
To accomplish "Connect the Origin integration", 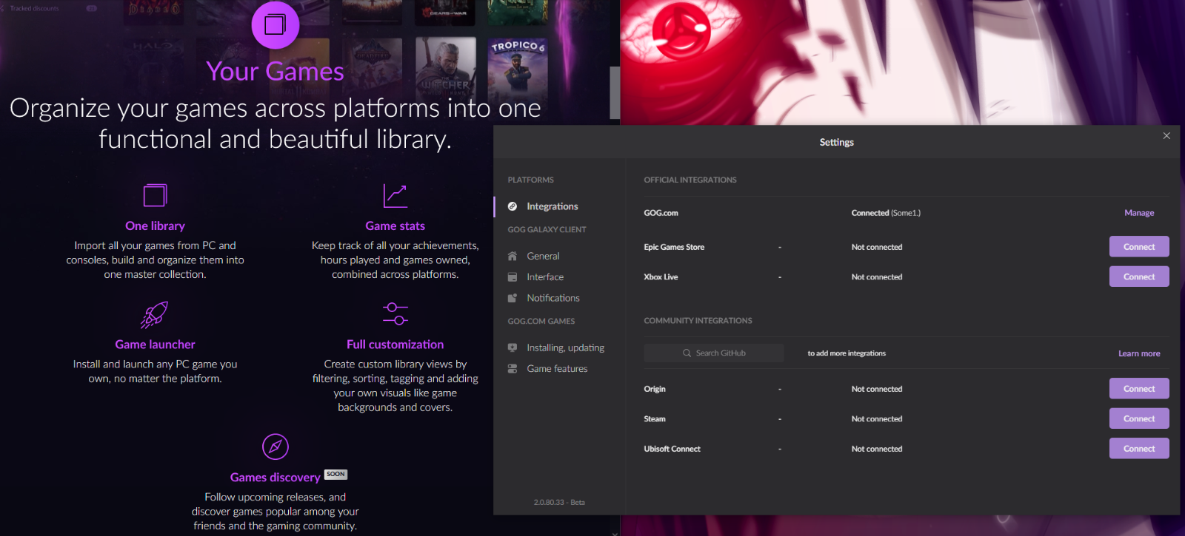I will click(x=1139, y=389).
